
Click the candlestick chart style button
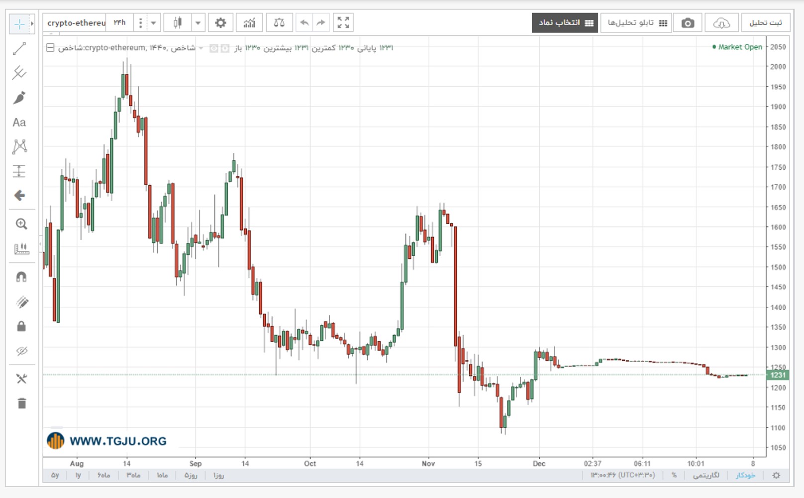pyautogui.click(x=178, y=23)
